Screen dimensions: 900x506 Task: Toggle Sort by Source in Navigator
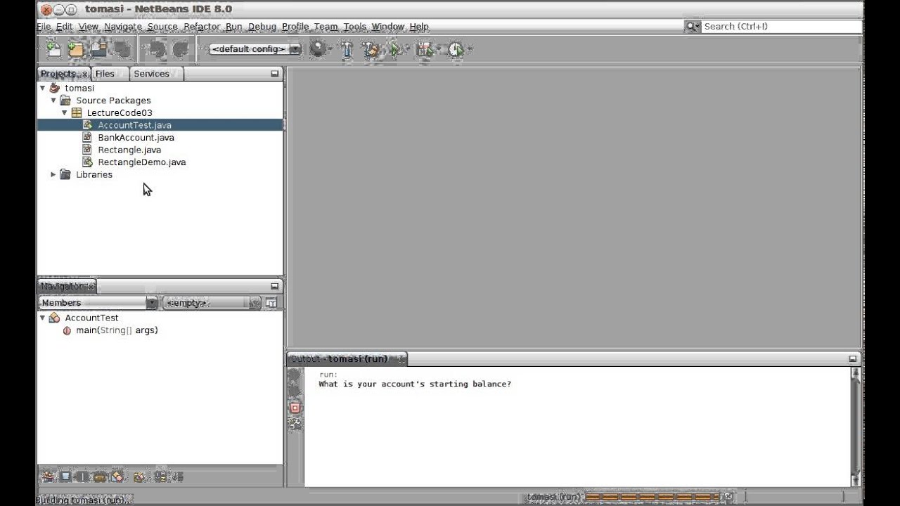pos(176,476)
